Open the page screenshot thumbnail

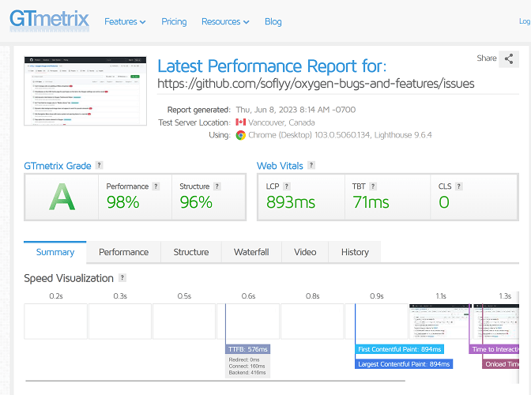tap(85, 91)
